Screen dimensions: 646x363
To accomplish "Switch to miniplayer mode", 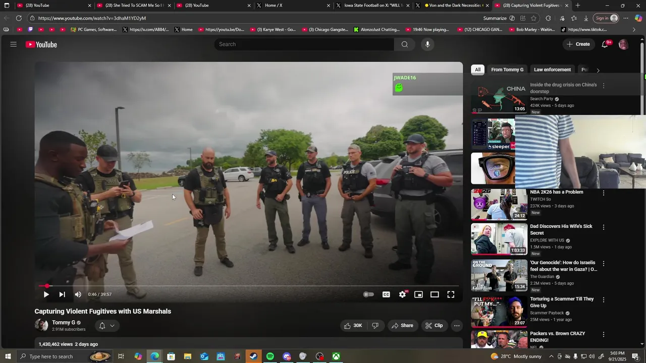I will point(418,294).
